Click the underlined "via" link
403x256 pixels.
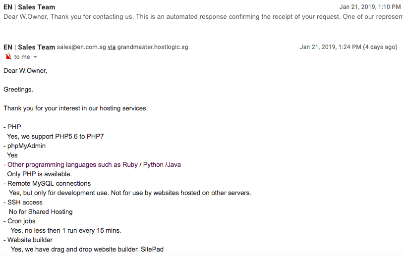[112, 47]
